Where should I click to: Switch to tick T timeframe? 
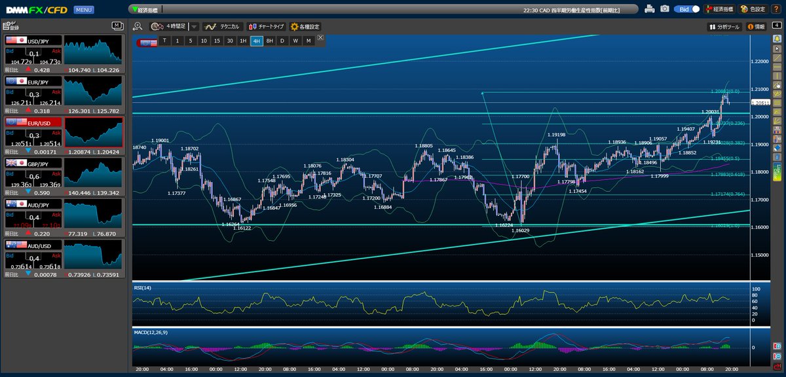164,41
